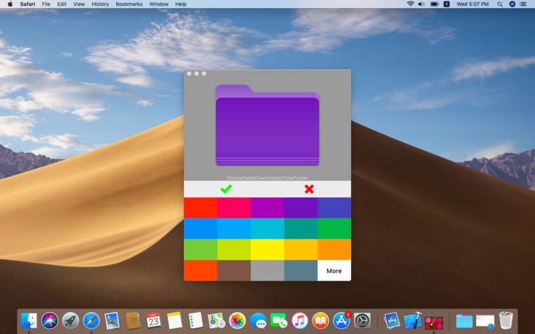This screenshot has height=334, width=535.
Task: Open the Notification Center list icon
Action: 524,4
